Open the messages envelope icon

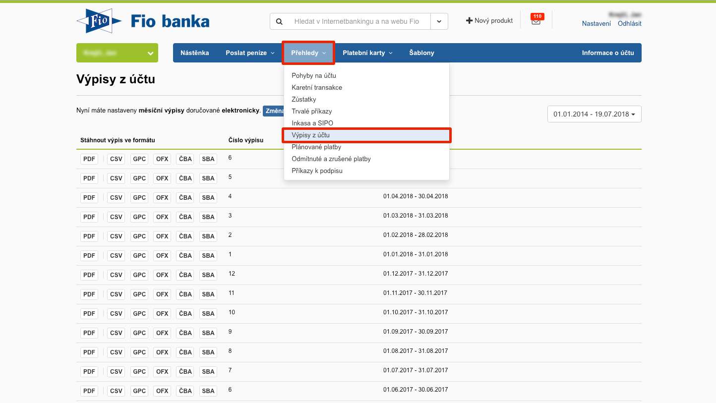[x=536, y=21]
